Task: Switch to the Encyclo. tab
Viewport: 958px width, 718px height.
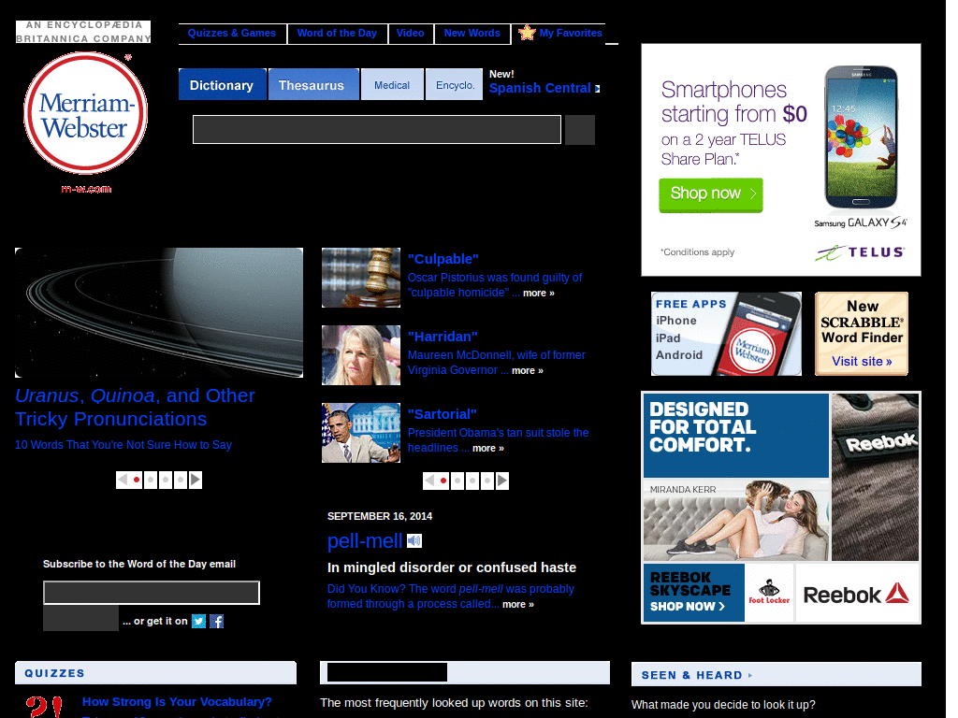Action: [x=454, y=84]
